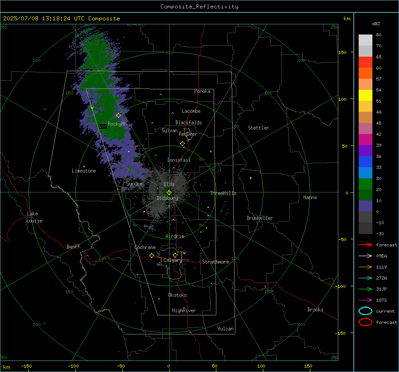Click the Brooks label

click(x=315, y=310)
